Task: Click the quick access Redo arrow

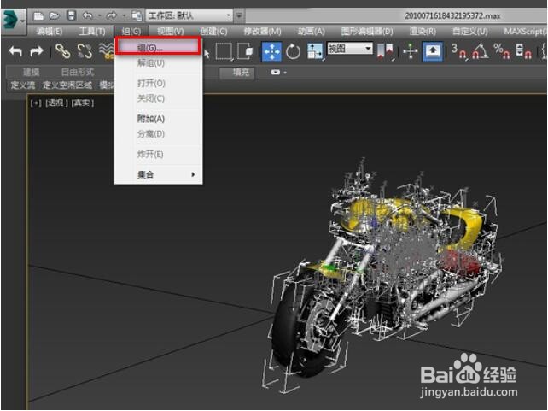Action: coord(112,15)
